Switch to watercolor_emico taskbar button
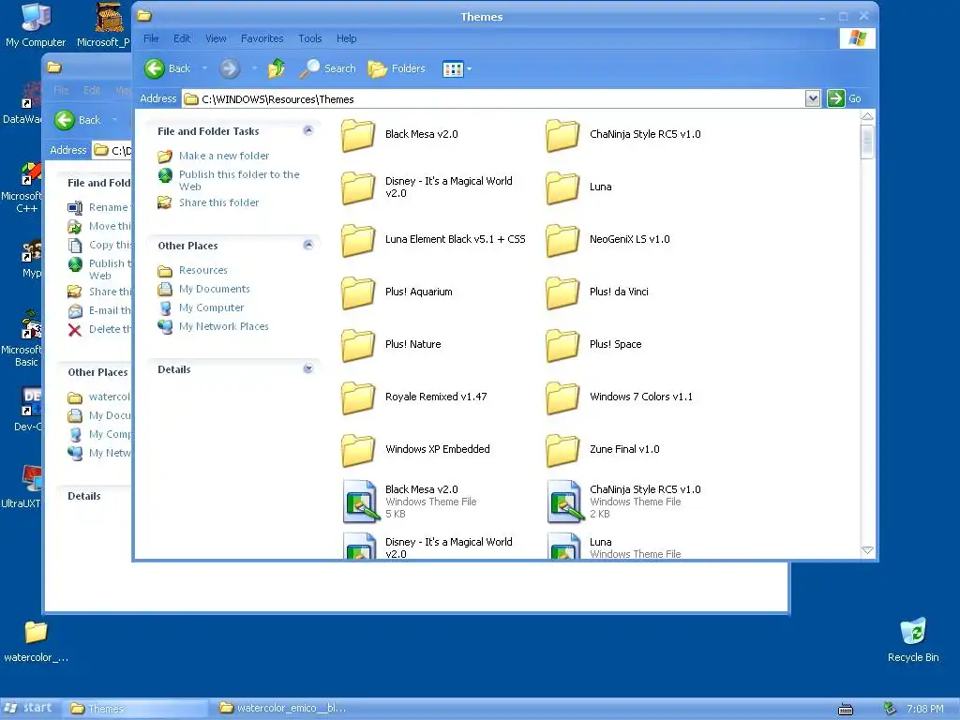The width and height of the screenshot is (960, 720). point(283,709)
